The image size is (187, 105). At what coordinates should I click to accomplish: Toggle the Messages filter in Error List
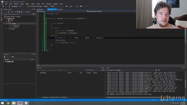(62, 70)
